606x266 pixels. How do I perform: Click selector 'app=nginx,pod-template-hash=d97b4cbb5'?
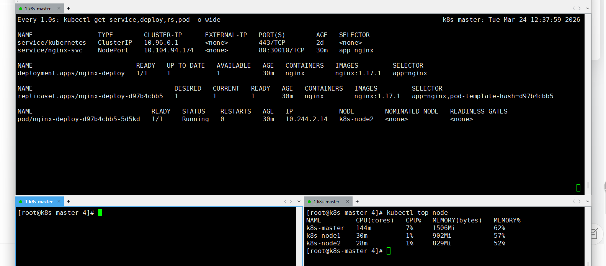(x=483, y=96)
